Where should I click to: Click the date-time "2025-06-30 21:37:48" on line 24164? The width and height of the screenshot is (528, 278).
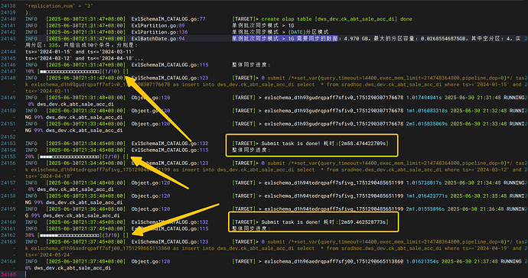(x=470, y=261)
